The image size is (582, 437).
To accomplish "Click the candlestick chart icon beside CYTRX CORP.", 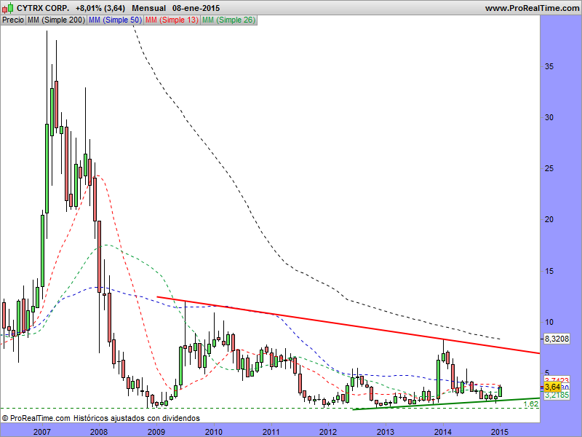I will click(x=7, y=7).
